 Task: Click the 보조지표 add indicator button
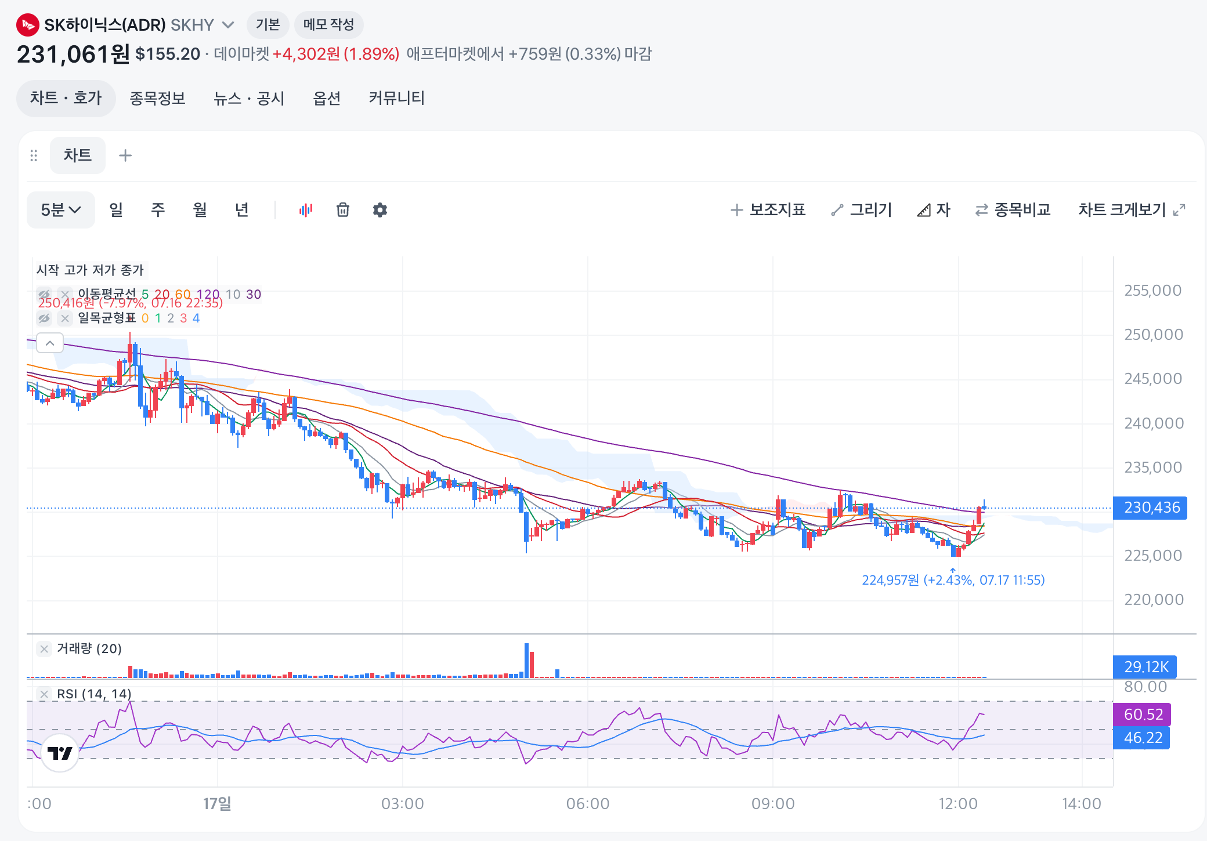[x=768, y=210]
